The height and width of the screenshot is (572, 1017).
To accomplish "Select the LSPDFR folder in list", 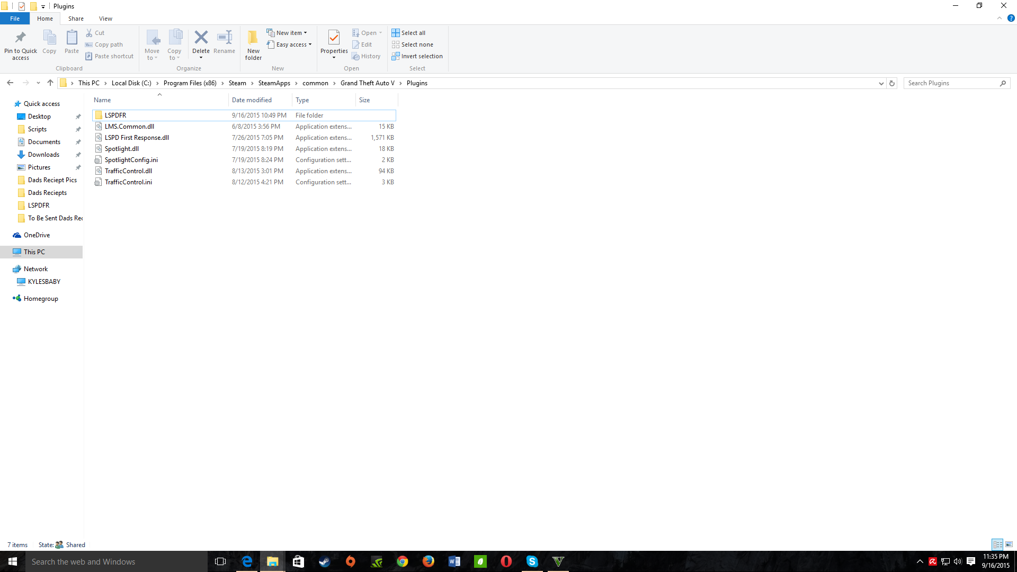I will click(115, 115).
